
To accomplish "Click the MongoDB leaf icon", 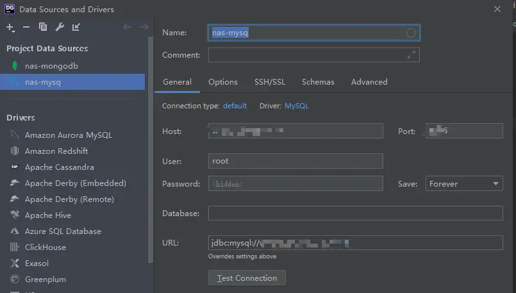I will tap(15, 66).
